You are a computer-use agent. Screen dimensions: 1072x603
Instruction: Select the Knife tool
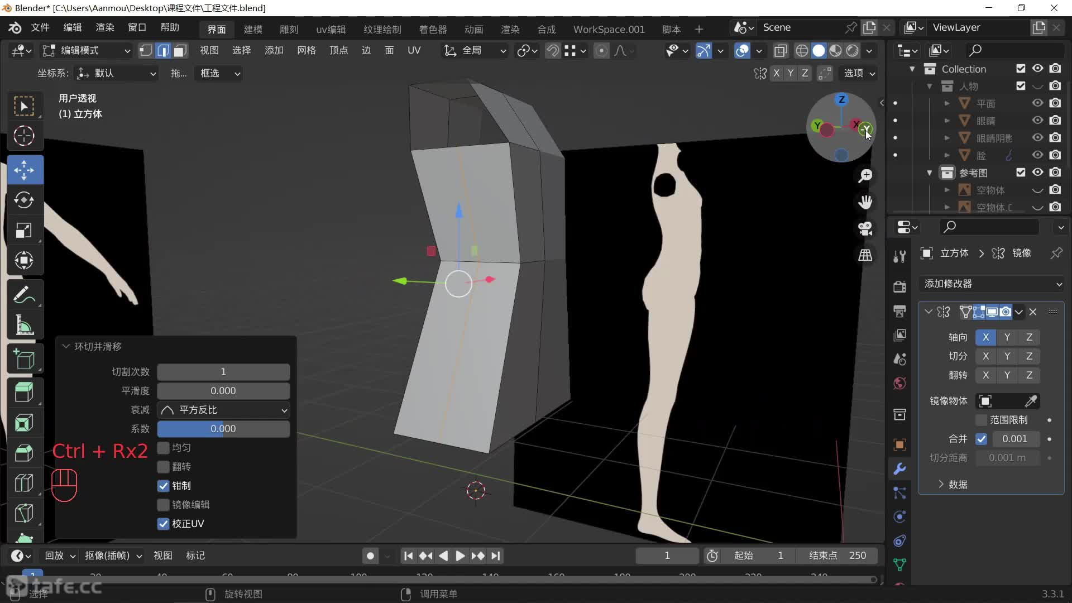pyautogui.click(x=24, y=513)
